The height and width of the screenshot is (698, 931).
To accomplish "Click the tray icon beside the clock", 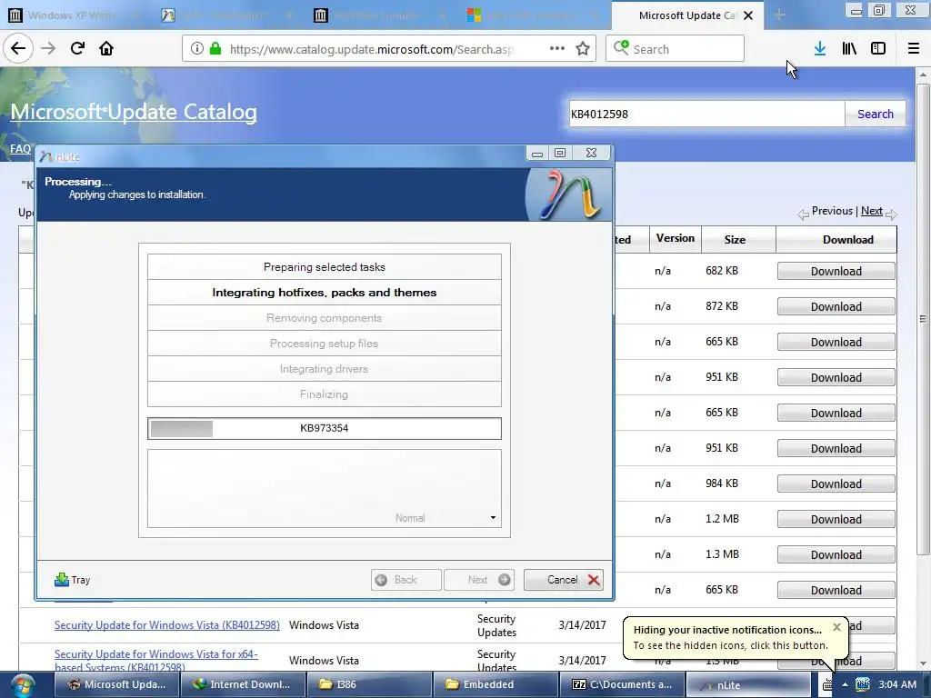I will [x=862, y=684].
